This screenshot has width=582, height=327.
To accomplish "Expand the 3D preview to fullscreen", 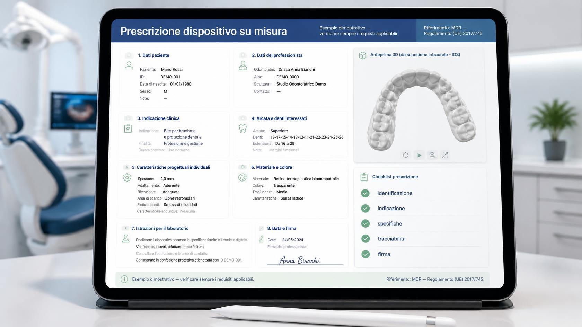I will tap(445, 155).
